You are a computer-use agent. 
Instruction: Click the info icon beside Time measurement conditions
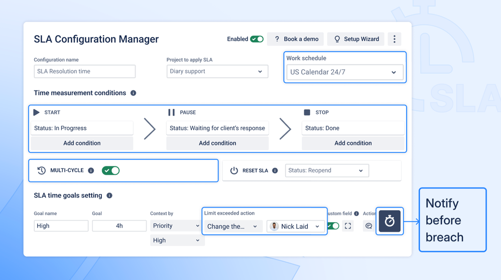pyautogui.click(x=133, y=93)
